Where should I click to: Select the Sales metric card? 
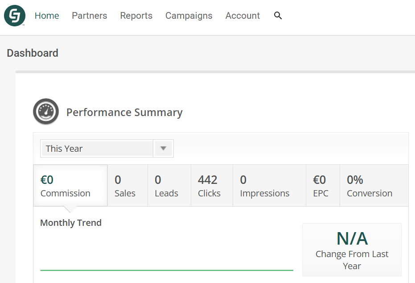pyautogui.click(x=127, y=185)
